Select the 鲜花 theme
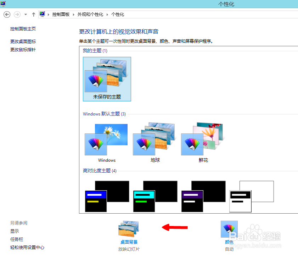The height and width of the screenshot is (256, 298). (x=203, y=143)
